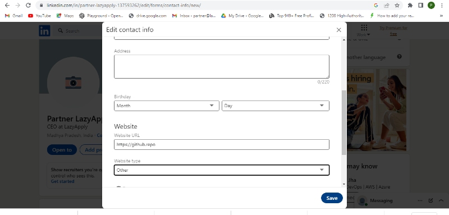Toggle browser side panel icon

pos(420,5)
